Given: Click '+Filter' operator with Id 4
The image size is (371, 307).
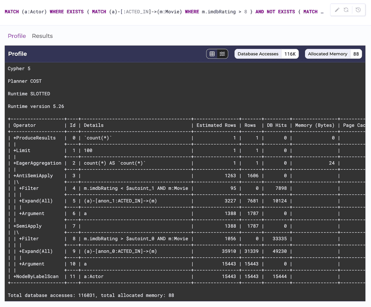Looking at the screenshot, I should 29,188.
